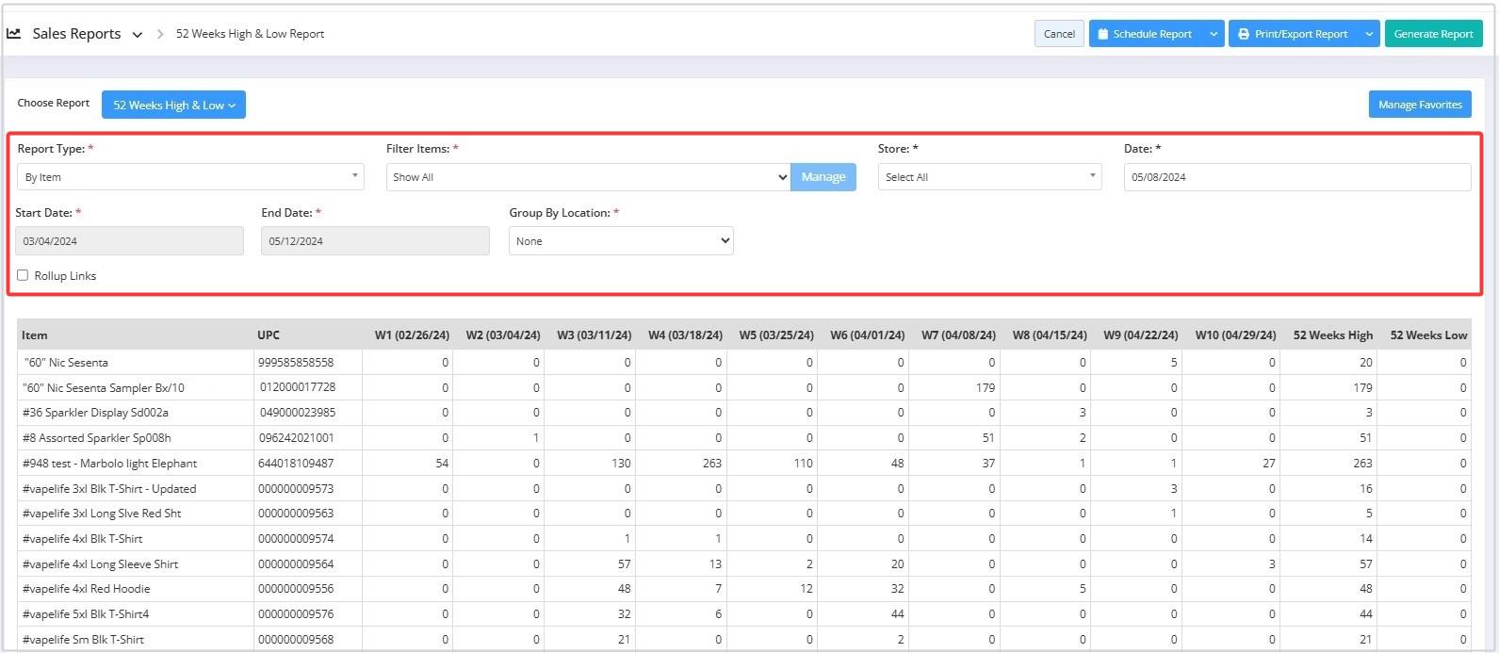Select the #8 Assorted Sparkler Sp008h item
Viewport: 1499px width, 653px height.
(96, 438)
